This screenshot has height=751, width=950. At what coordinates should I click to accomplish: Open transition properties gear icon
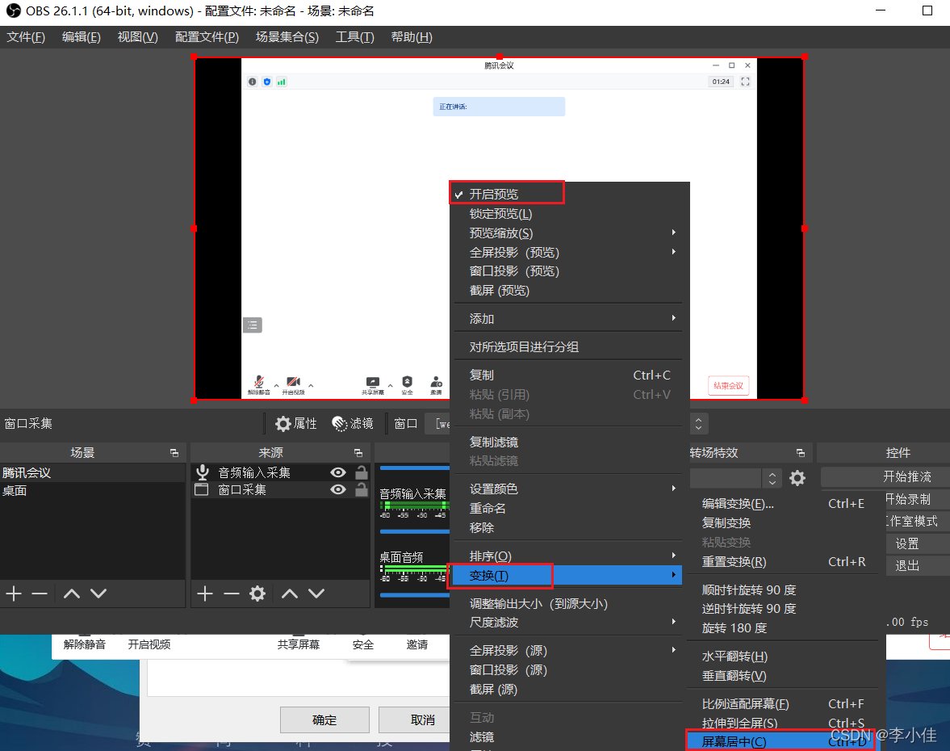[x=797, y=478]
